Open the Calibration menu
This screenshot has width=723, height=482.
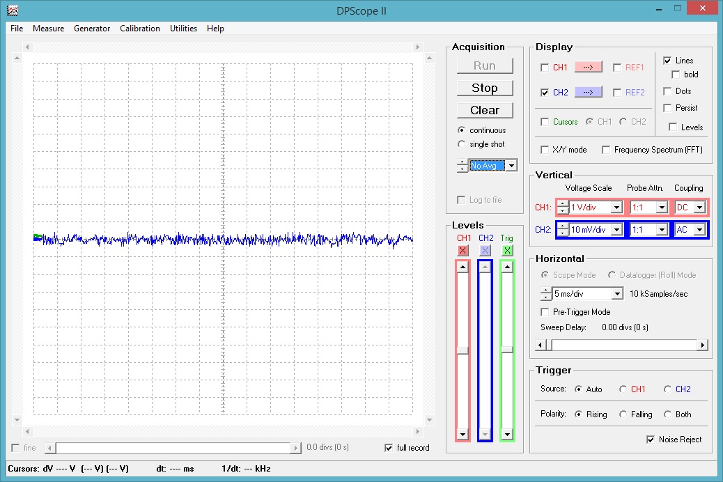pyautogui.click(x=140, y=29)
